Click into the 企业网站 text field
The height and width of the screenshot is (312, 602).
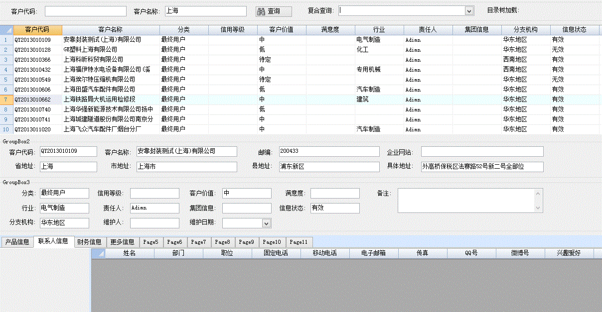point(482,152)
